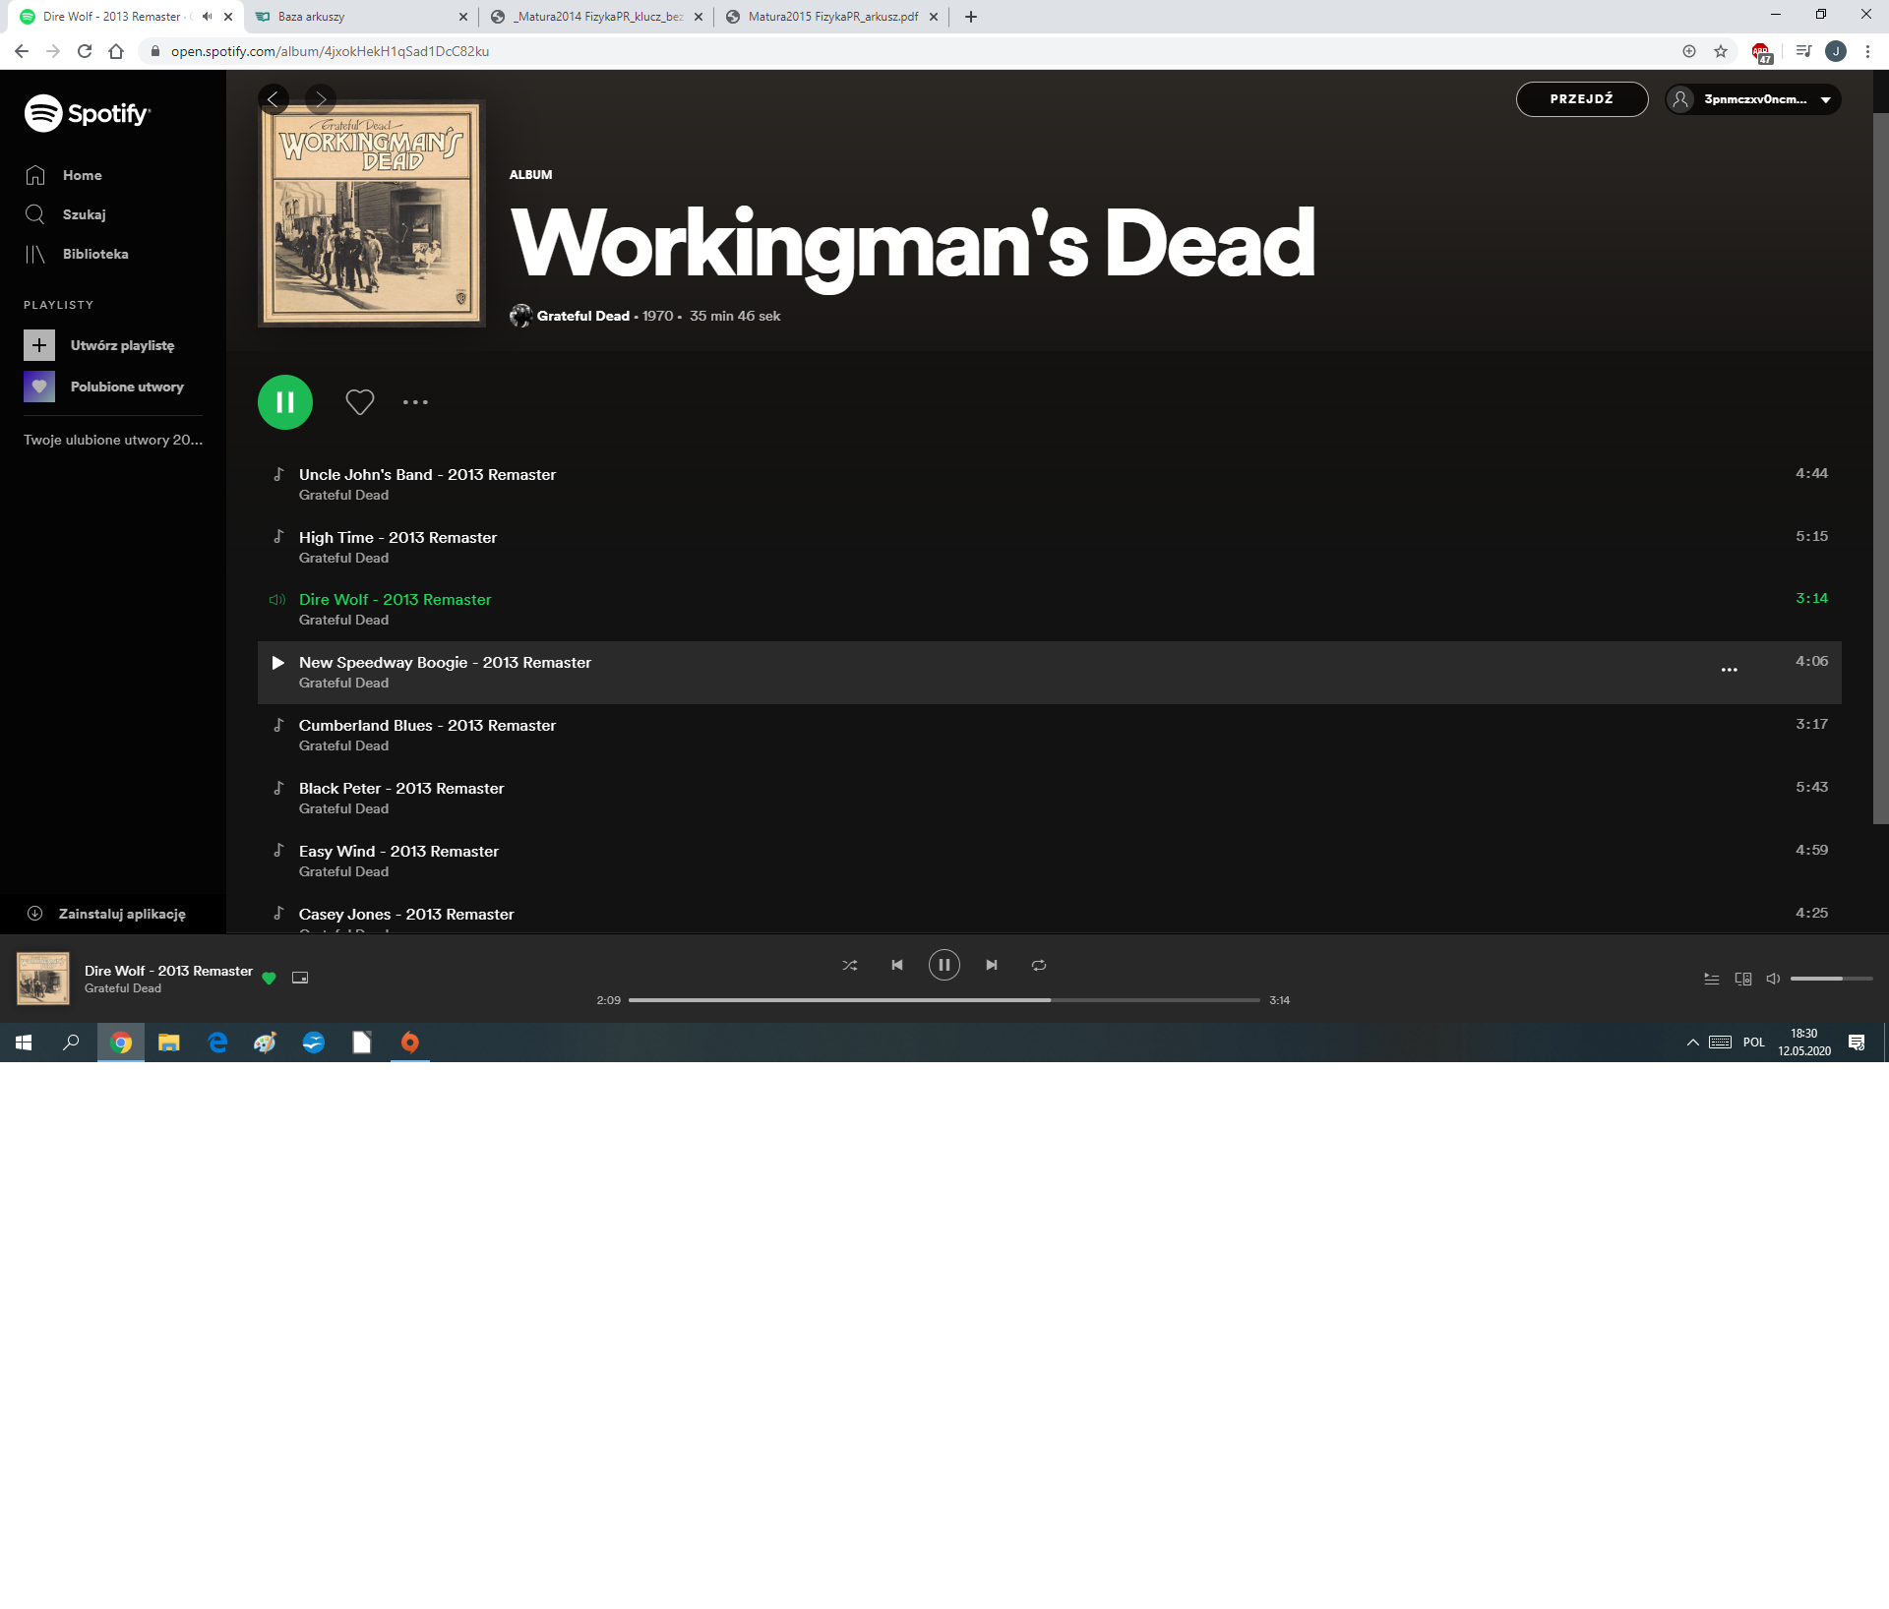Open Windows notification center
Image resolution: width=1889 pixels, height=1609 pixels.
[x=1857, y=1043]
